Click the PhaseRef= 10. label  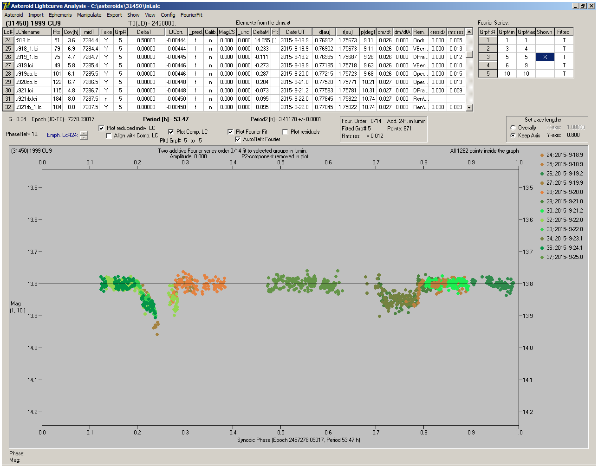[22, 134]
